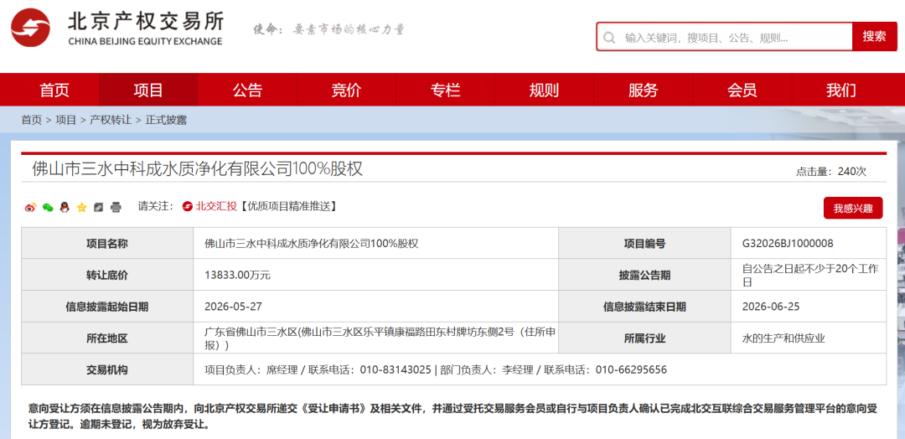Share to Weibo icon

[x=31, y=207]
